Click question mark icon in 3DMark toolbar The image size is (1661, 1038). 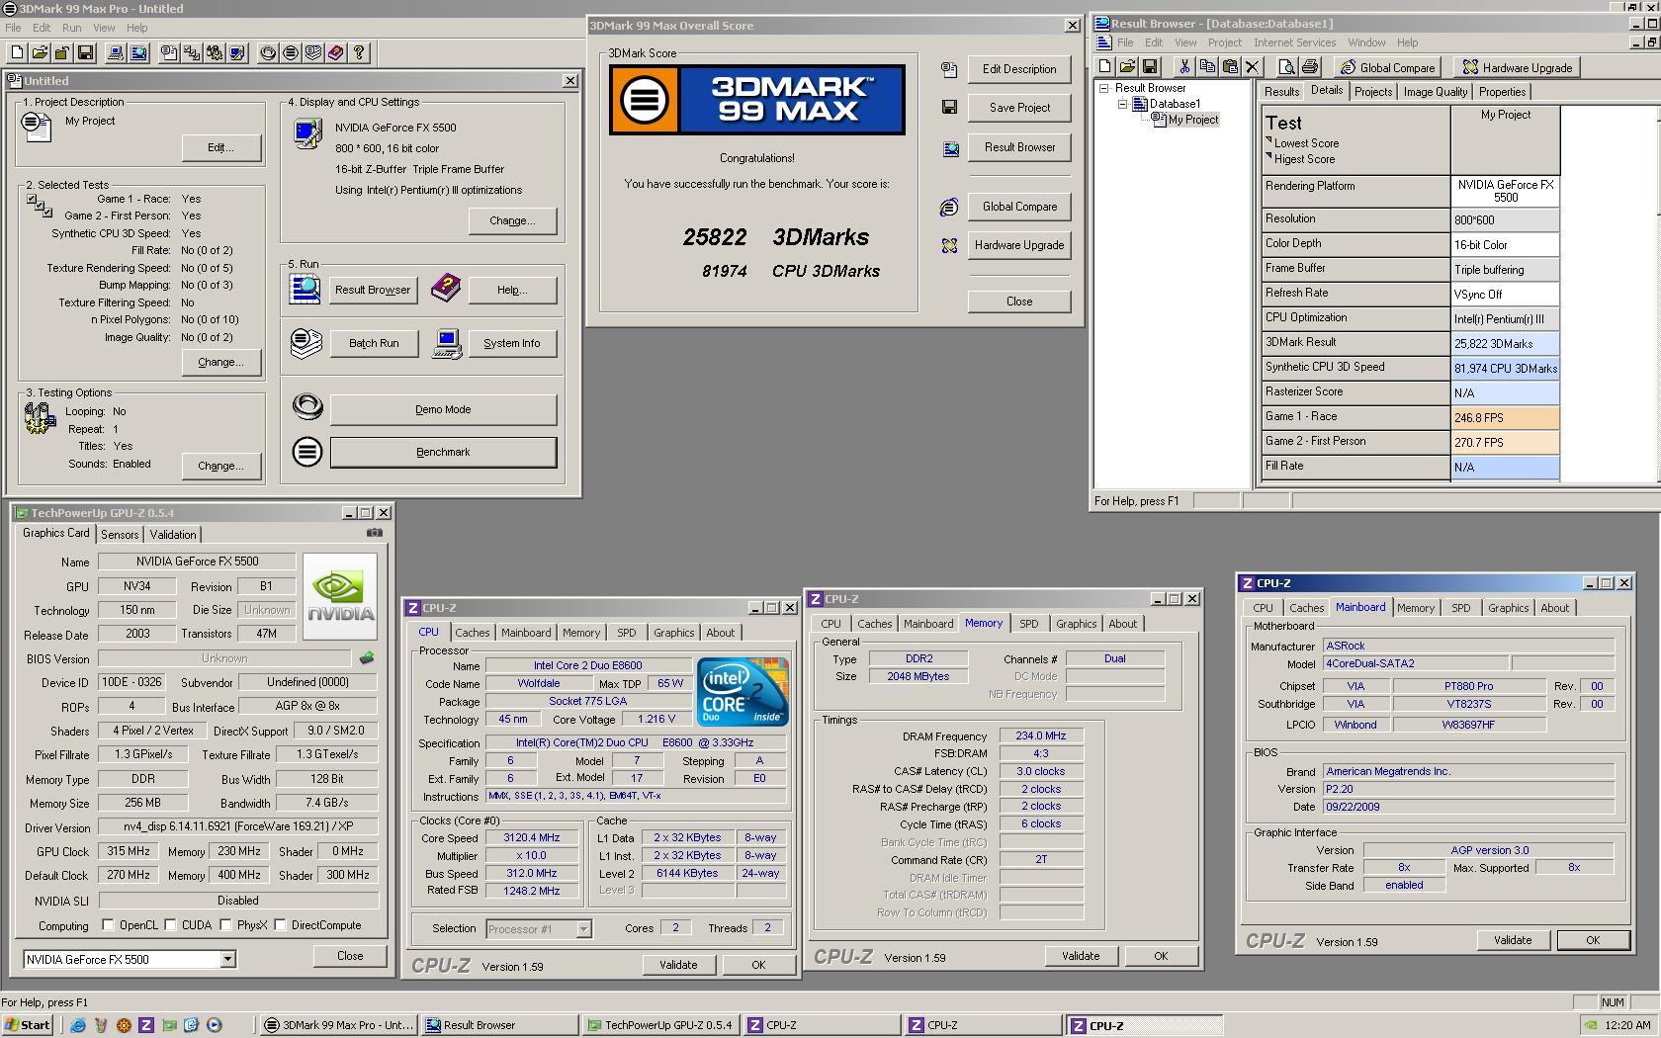pos(359,52)
